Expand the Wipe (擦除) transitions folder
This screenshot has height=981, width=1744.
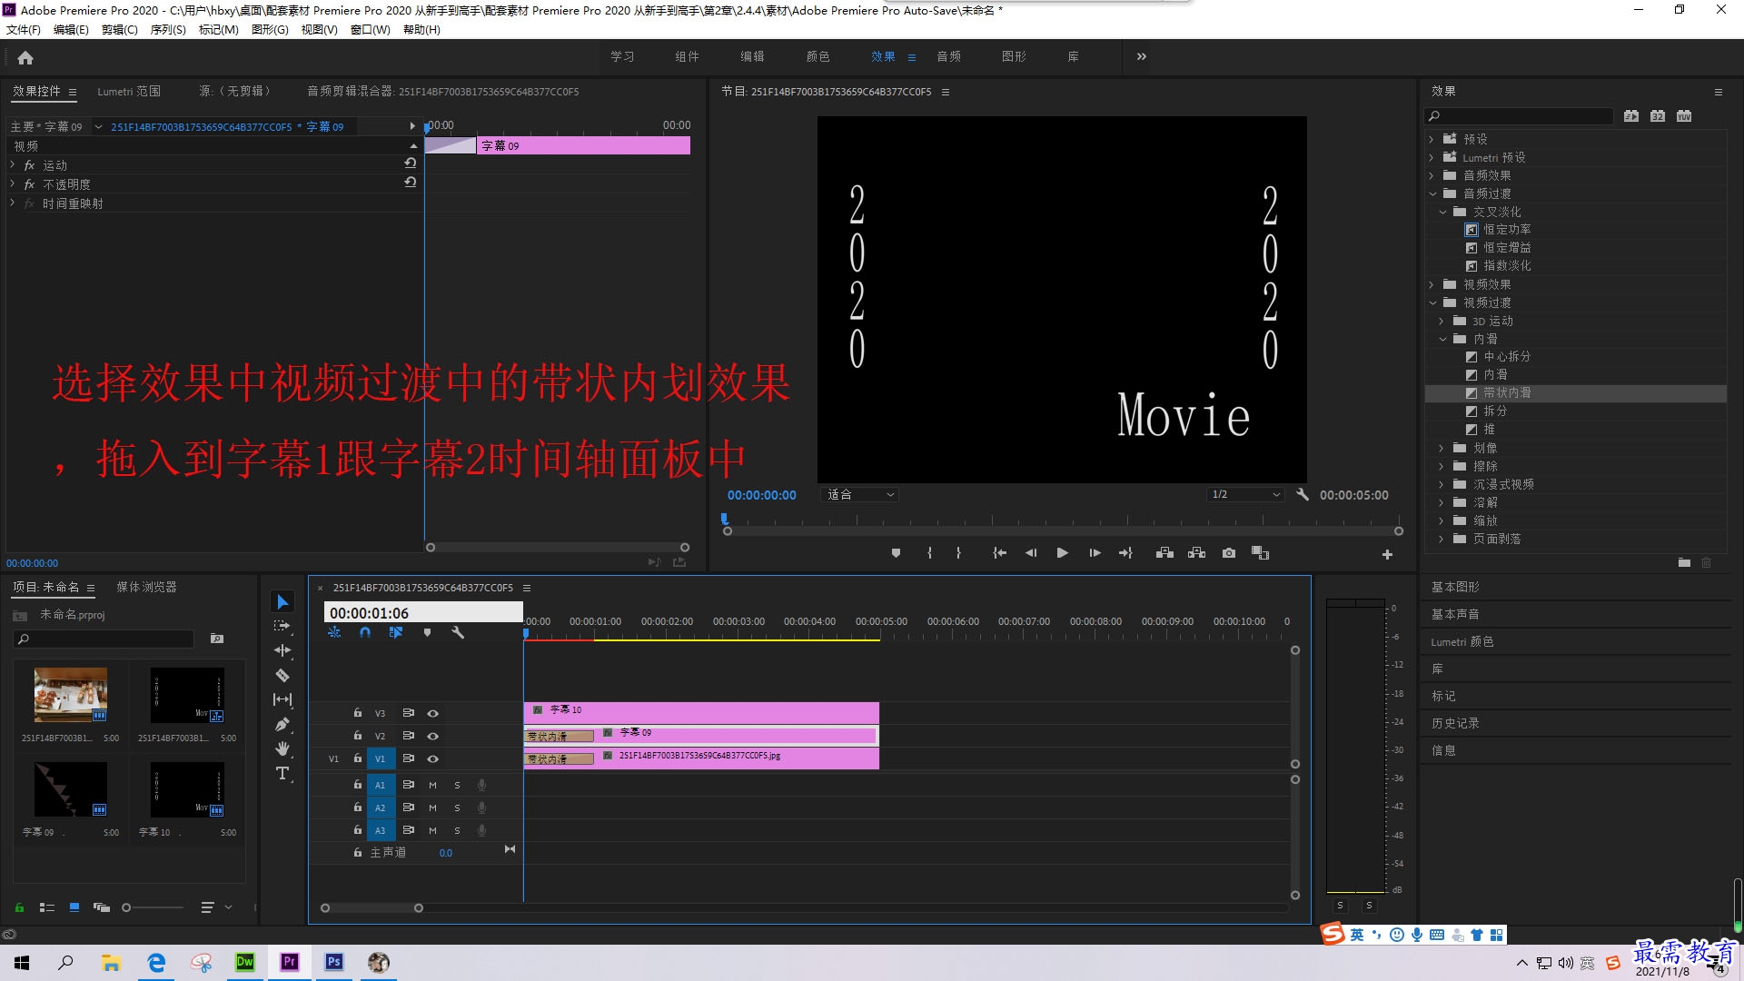click(x=1442, y=466)
